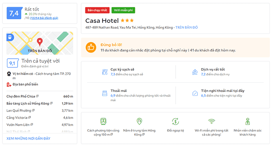Screen dimensions: 273x147
Task: Click the Nhân viên chăm sóc khách hàng label
Action: click(248, 132)
